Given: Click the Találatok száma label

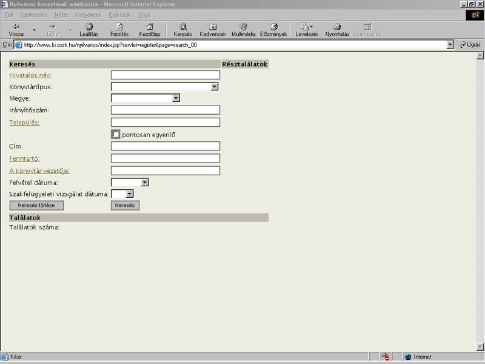Looking at the screenshot, I should coord(34,227).
